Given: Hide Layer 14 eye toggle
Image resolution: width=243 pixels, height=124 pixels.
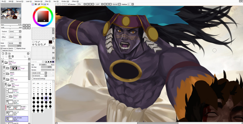Looking at the screenshot, I should pos(7,112).
